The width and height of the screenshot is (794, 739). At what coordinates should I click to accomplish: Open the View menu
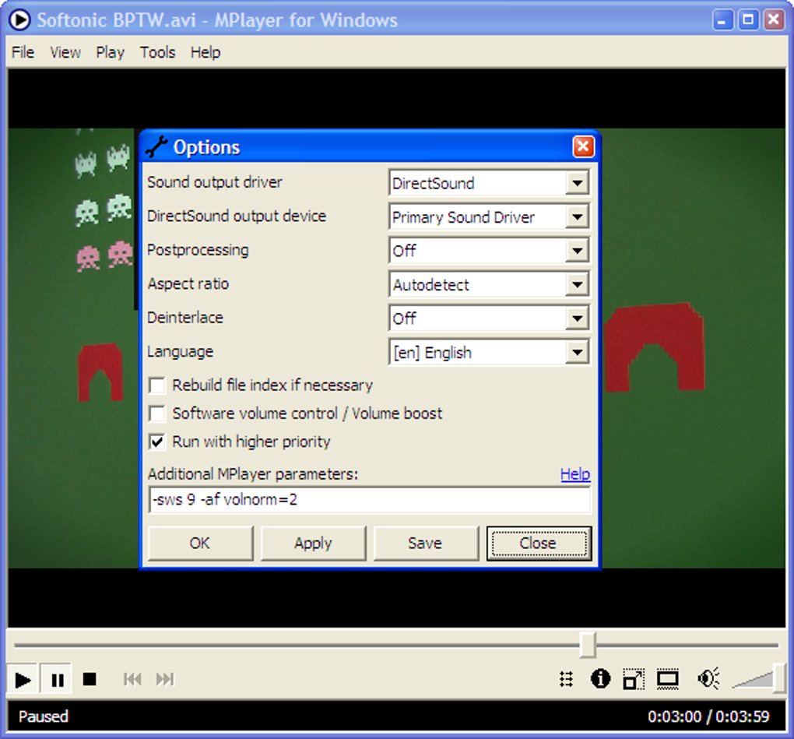point(65,52)
